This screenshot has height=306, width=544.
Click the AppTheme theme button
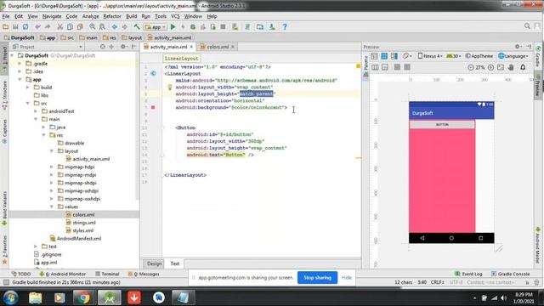click(479, 56)
